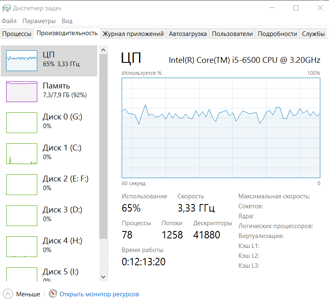Open the Файл menu
Image resolution: width=329 pixels, height=300 pixels.
(9, 21)
